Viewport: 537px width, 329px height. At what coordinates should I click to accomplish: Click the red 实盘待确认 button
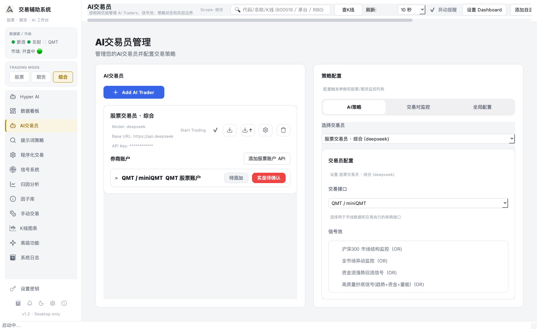(x=269, y=178)
